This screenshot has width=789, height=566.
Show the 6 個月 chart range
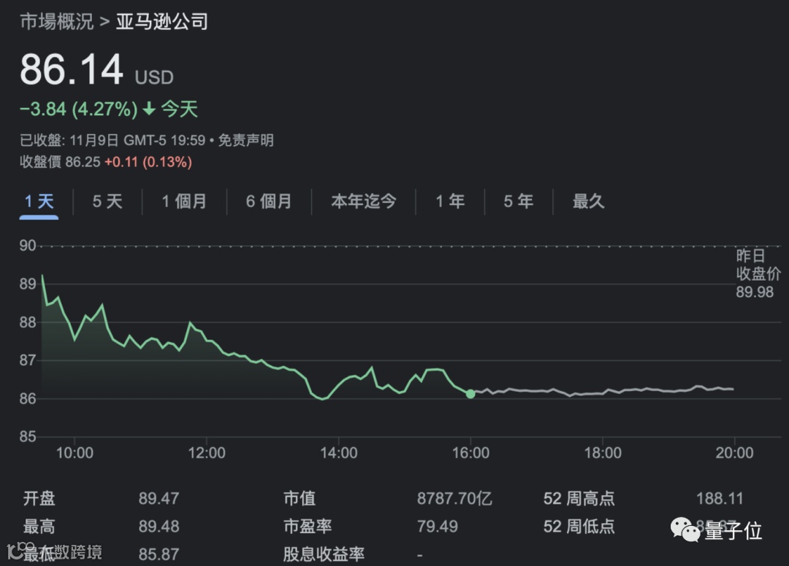click(269, 201)
